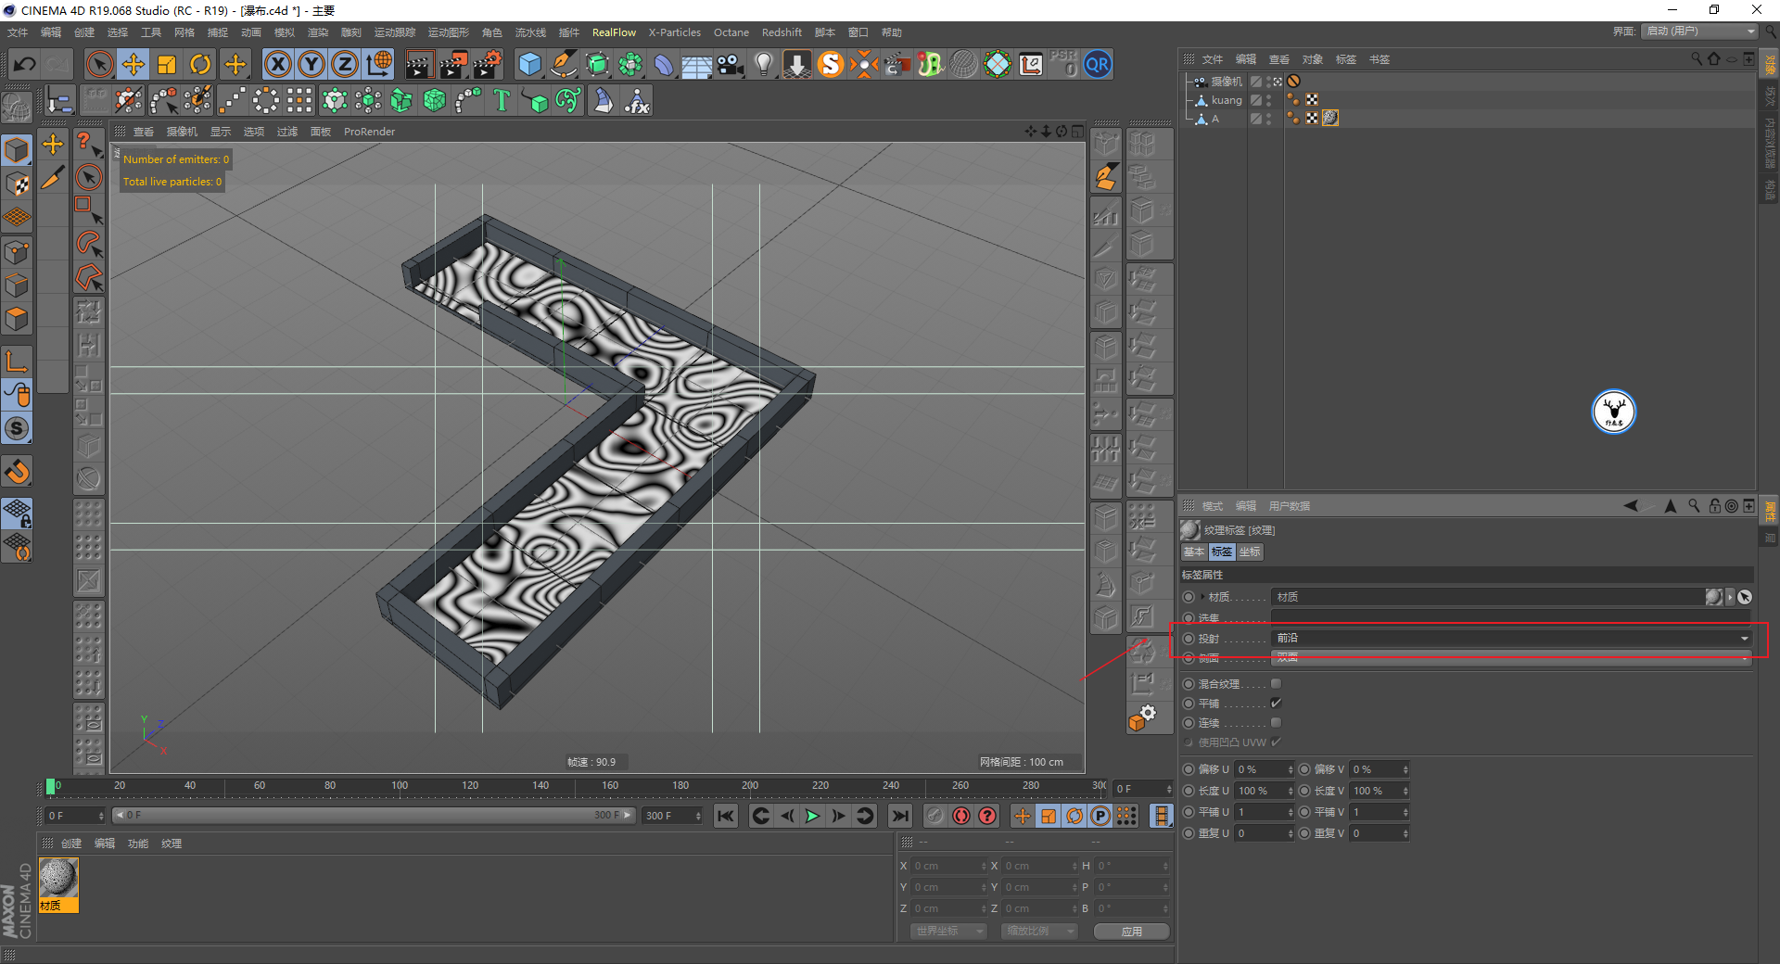This screenshot has height=964, width=1780.
Task: Toggle X axis lock
Action: [277, 64]
